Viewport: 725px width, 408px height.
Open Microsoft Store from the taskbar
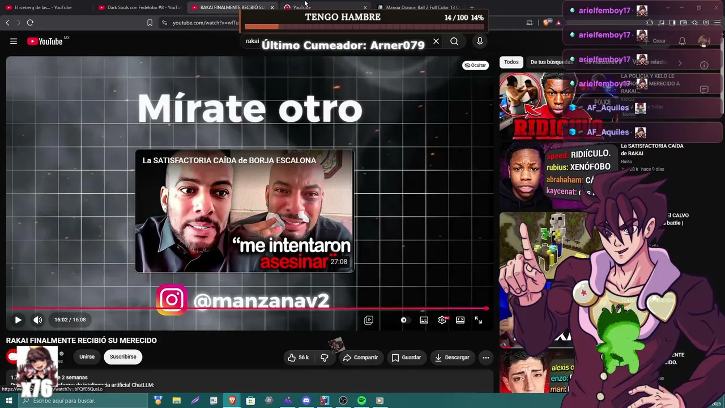250,401
